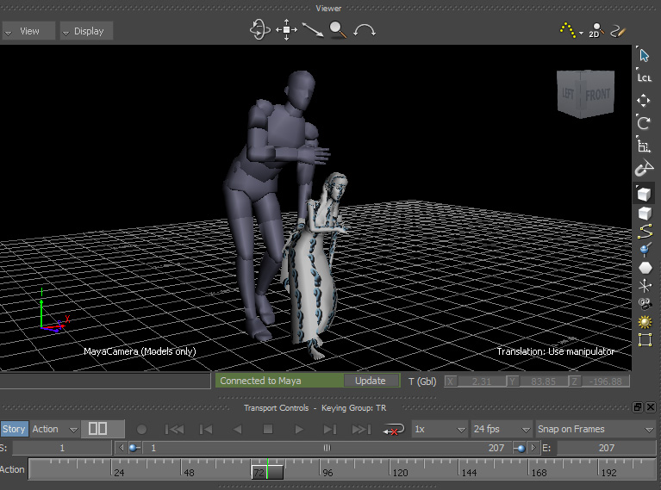The height and width of the screenshot is (490, 661).
Task: Select the Orbit camera tool
Action: (259, 30)
